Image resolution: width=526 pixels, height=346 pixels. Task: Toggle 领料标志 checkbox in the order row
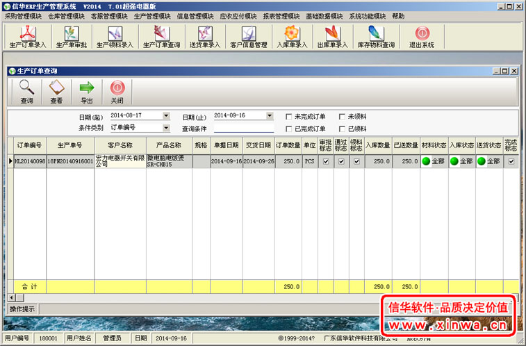(356, 161)
